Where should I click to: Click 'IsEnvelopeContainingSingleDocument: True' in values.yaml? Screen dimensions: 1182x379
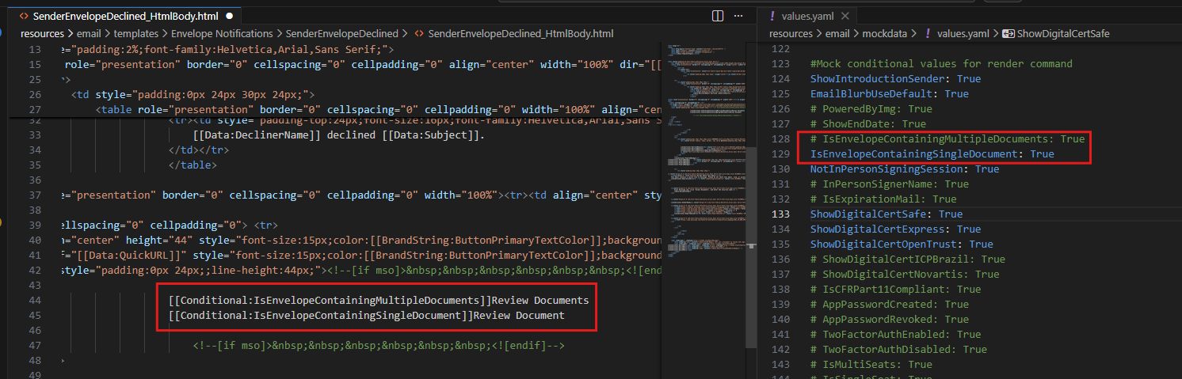coord(932,153)
